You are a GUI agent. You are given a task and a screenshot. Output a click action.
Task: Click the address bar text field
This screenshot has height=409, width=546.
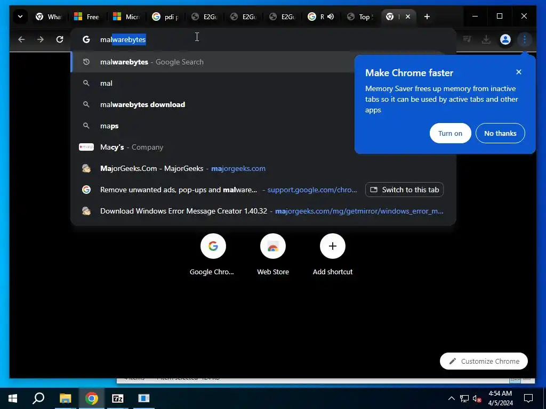click(x=263, y=39)
